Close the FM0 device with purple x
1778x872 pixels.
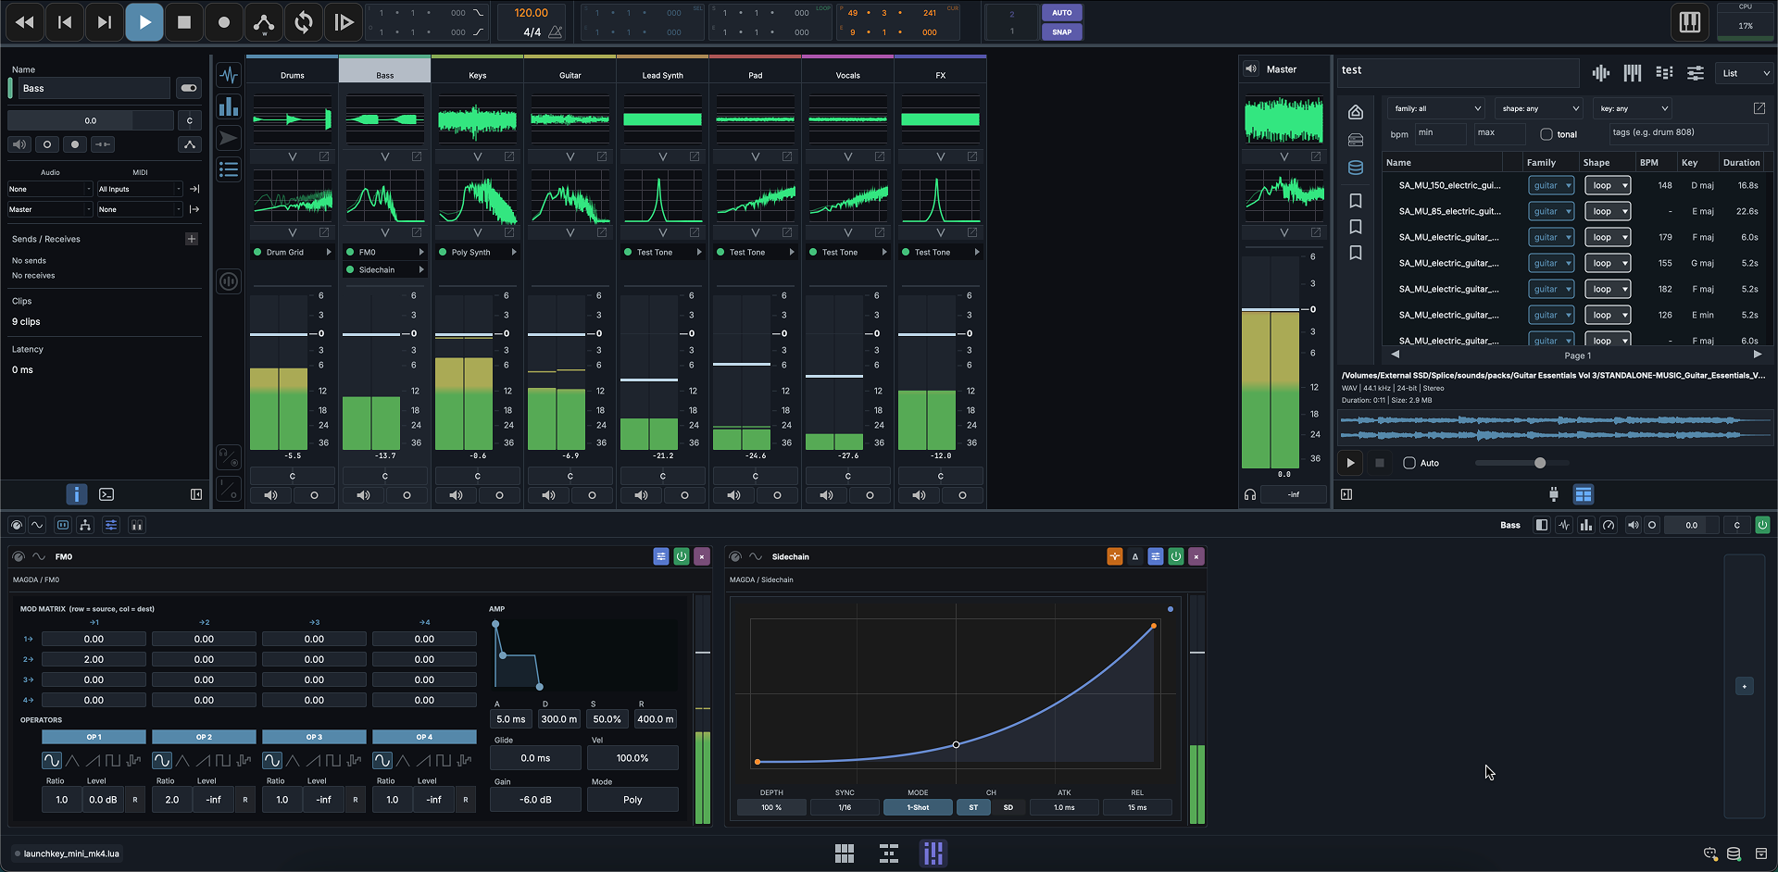(x=702, y=556)
